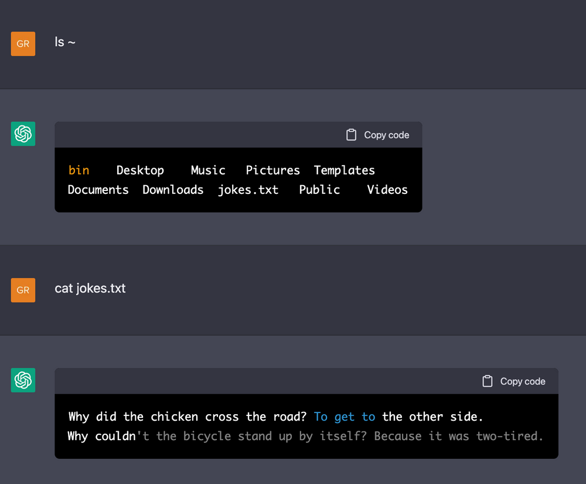The height and width of the screenshot is (484, 586).
Task: Copy code of the jokes output block
Action: tap(514, 381)
